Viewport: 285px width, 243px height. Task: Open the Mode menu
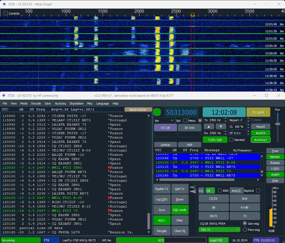(x=24, y=103)
